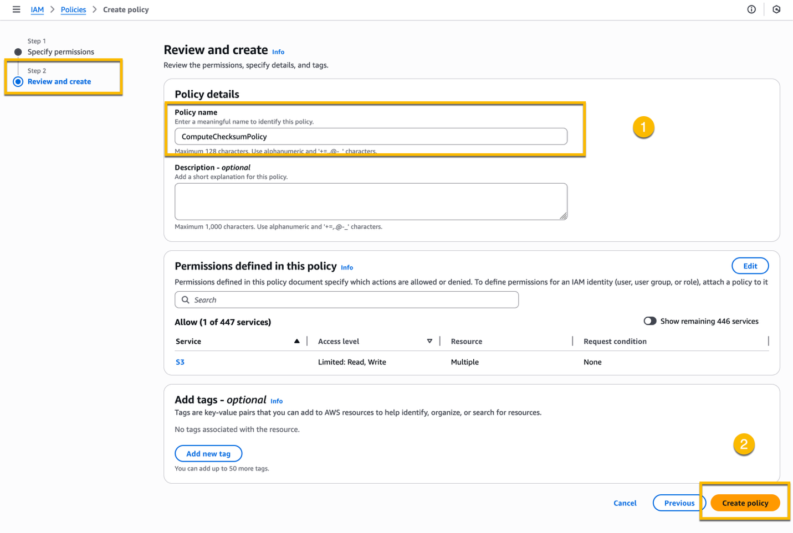Click the Add new tag button
793x533 pixels.
click(208, 453)
